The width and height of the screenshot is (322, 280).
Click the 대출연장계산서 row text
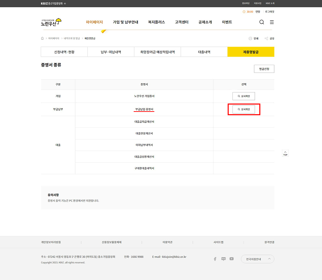coord(144,134)
